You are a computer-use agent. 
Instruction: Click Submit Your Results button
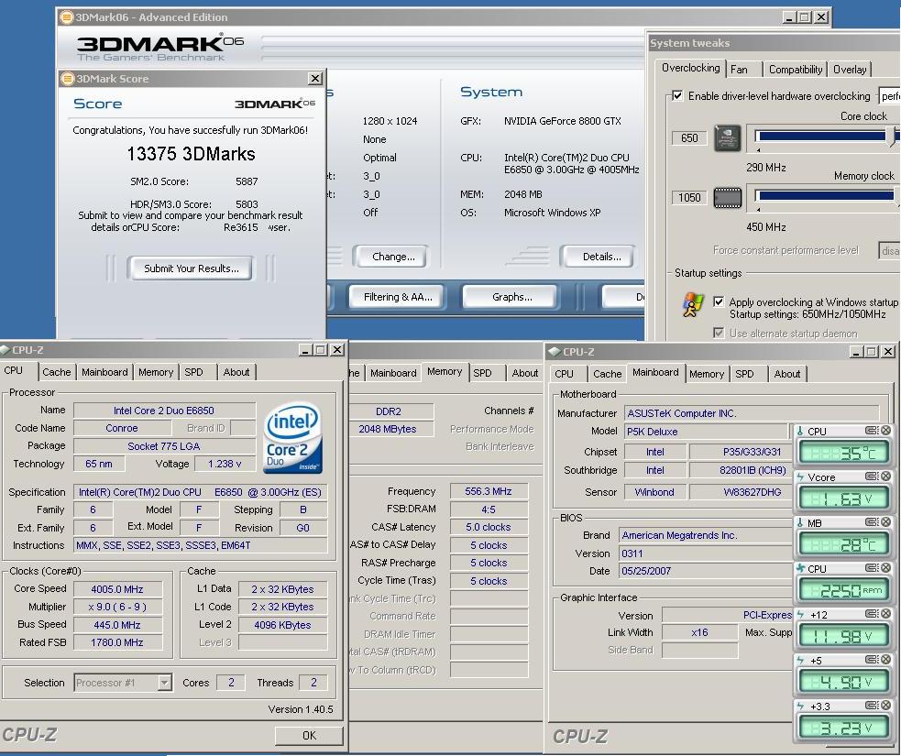pos(192,268)
